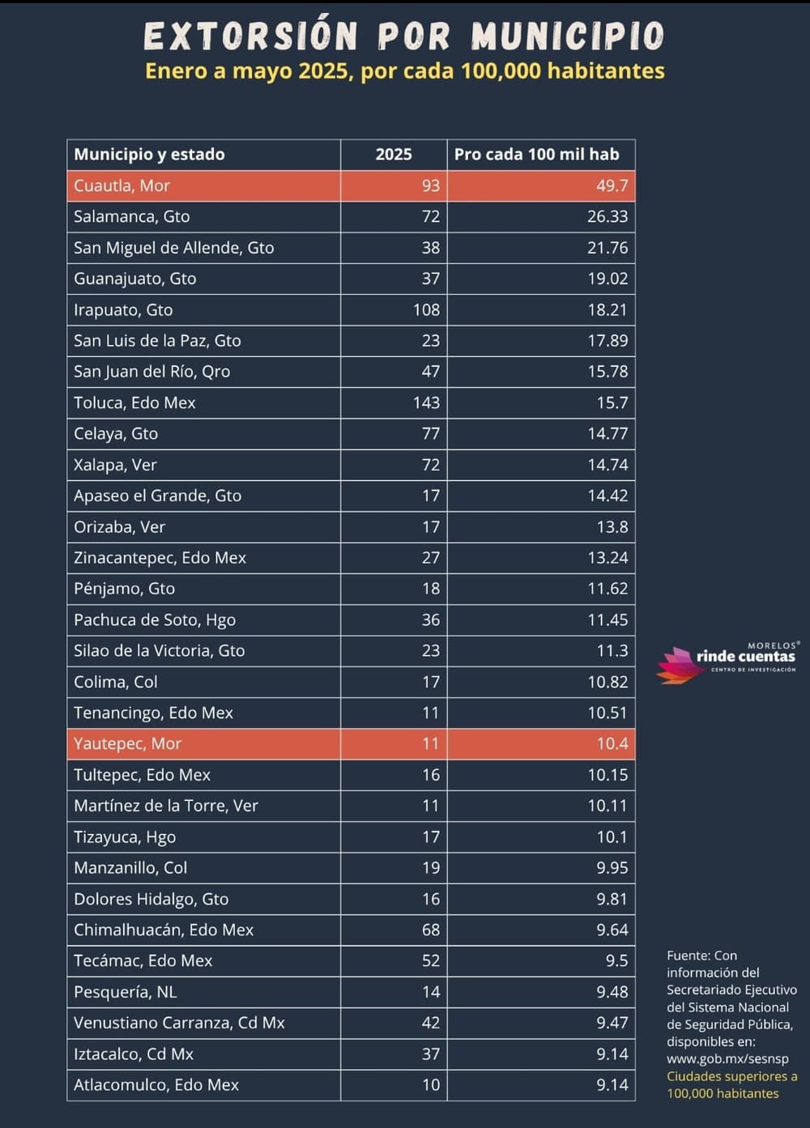Select Irapuato's 108 value cell
Image resolution: width=810 pixels, height=1128 pixels.
click(426, 309)
